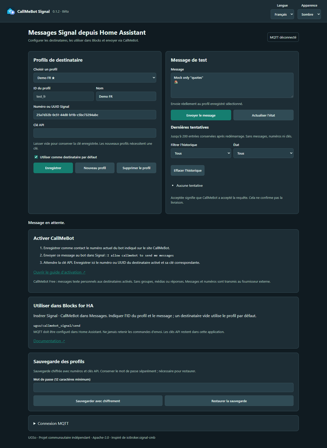
Task: Open the État filter dropdown
Action: pyautogui.click(x=263, y=153)
